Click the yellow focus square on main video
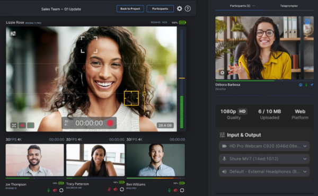The height and width of the screenshot is (196, 318). (131, 99)
